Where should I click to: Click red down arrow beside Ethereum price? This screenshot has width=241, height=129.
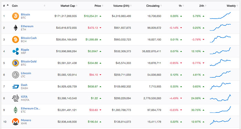(101, 28)
